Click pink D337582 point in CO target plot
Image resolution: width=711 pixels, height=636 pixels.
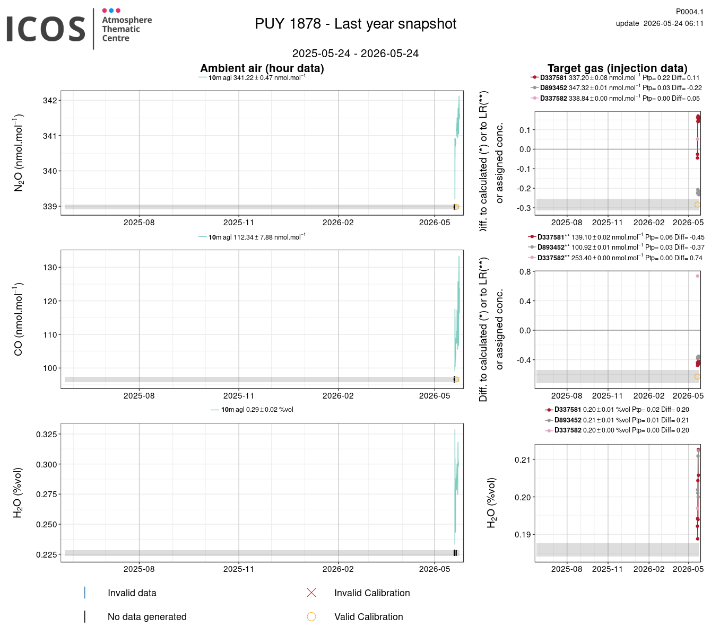point(697,276)
